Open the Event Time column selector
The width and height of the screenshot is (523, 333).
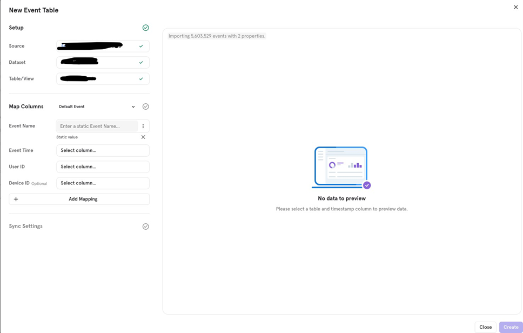point(103,150)
